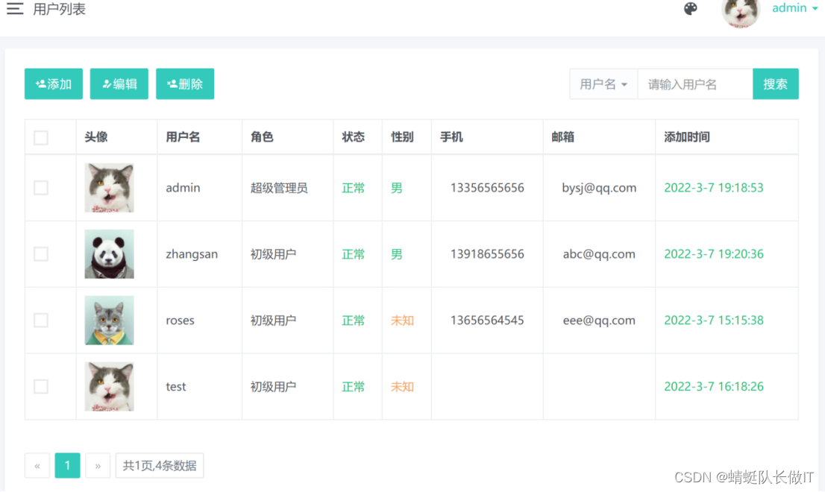Image resolution: width=825 pixels, height=492 pixels.
Task: Click the username cell 'test'
Action: tap(176, 386)
